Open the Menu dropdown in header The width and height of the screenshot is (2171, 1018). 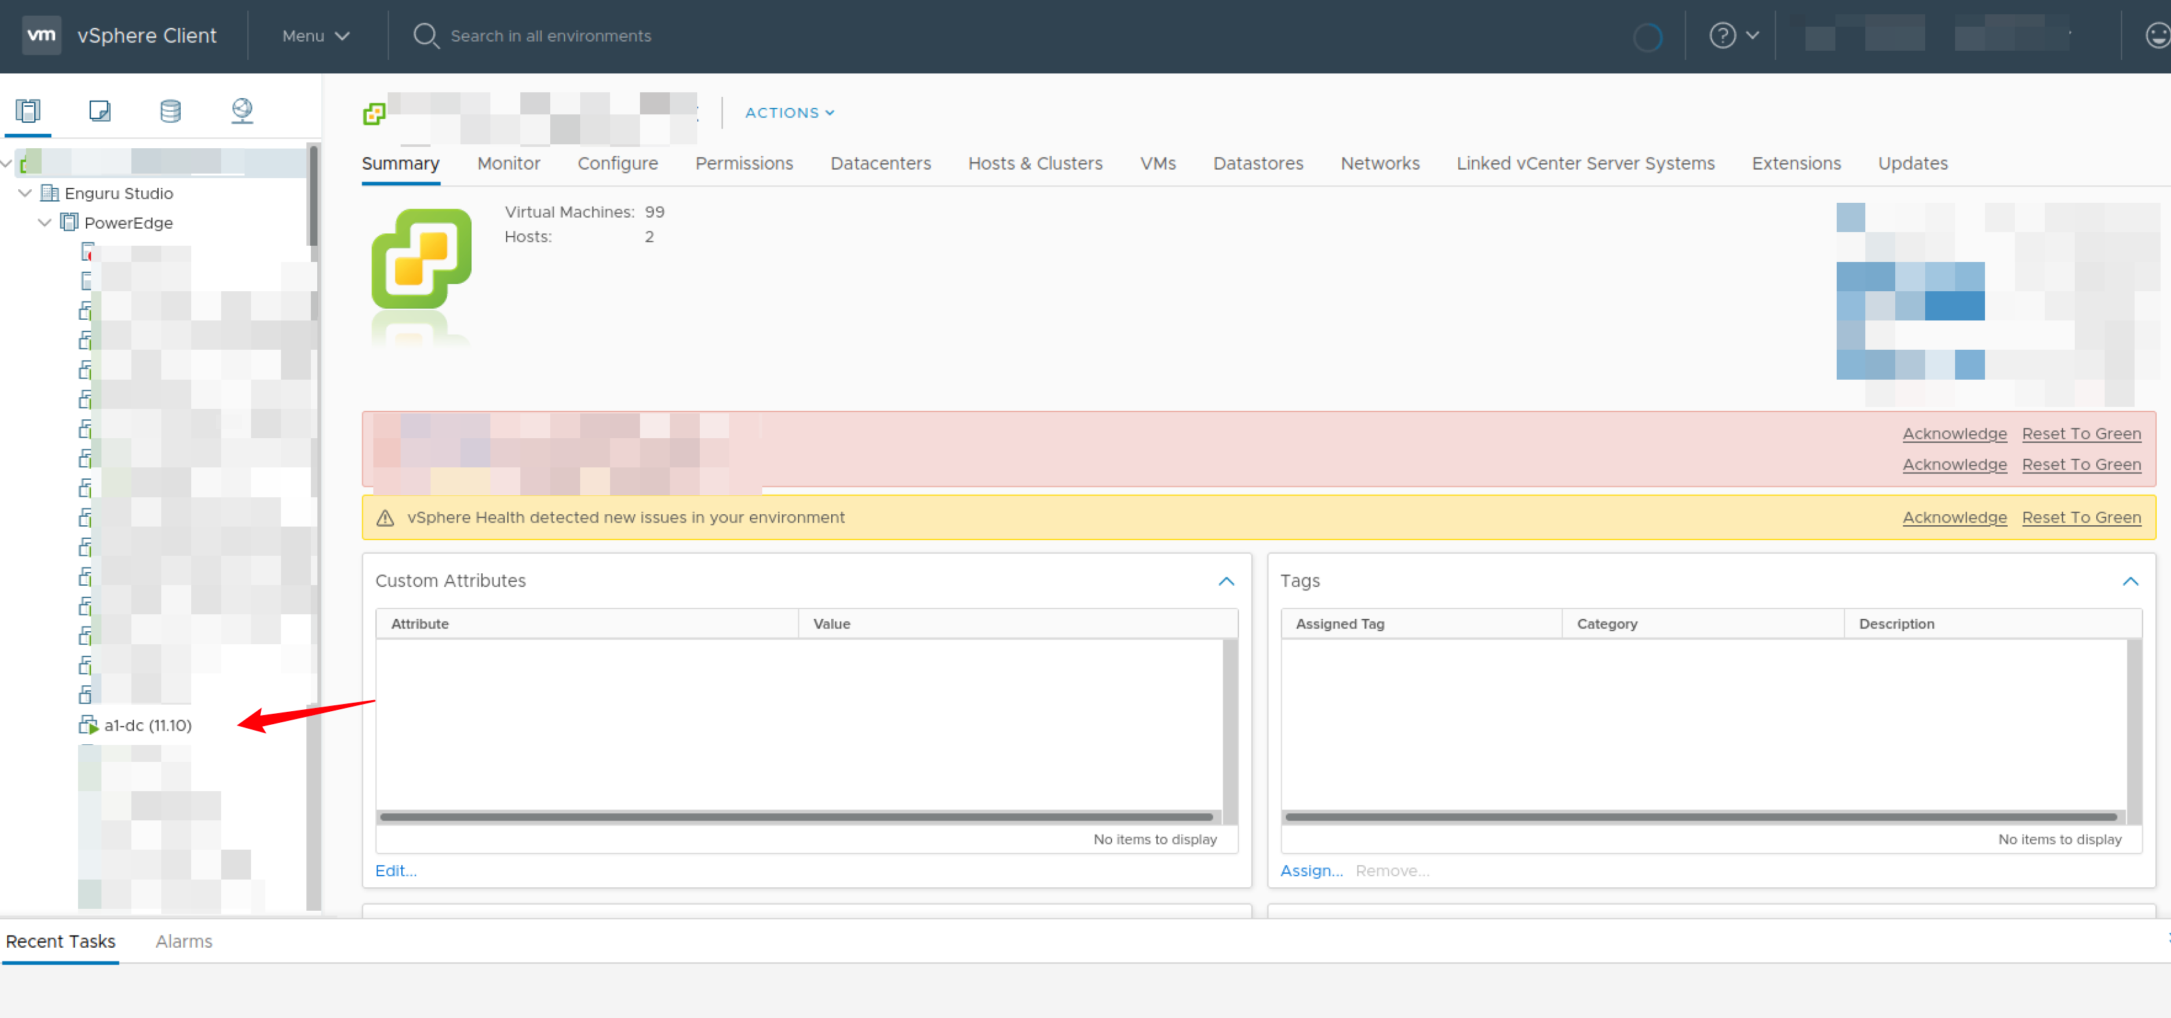(315, 35)
